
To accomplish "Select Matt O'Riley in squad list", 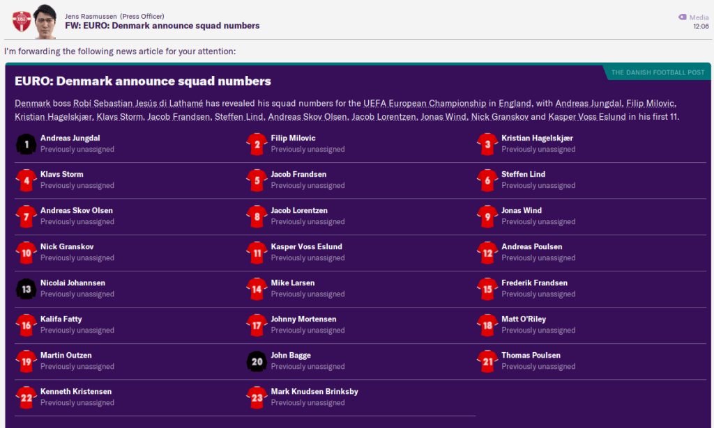I will click(523, 319).
